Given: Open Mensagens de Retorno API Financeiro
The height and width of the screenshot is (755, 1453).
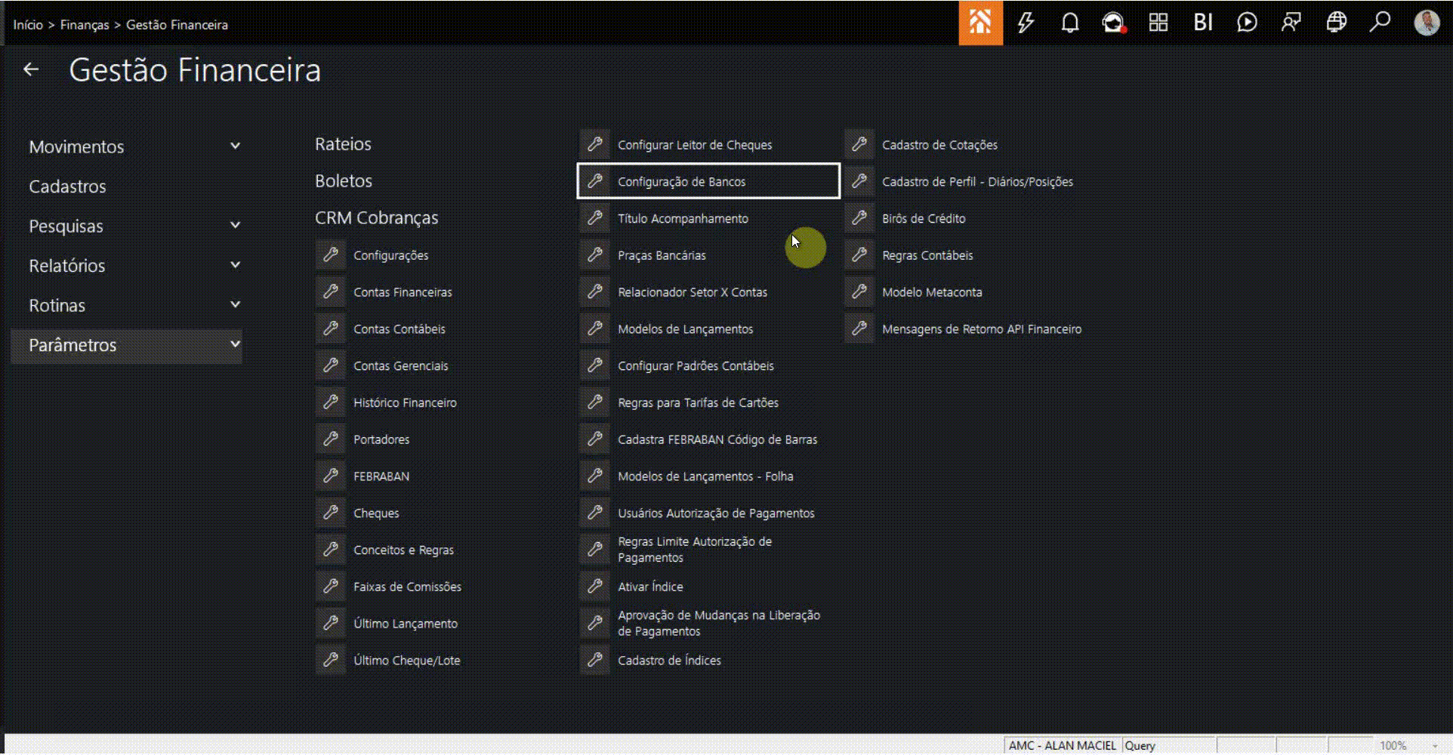Looking at the screenshot, I should [x=982, y=329].
